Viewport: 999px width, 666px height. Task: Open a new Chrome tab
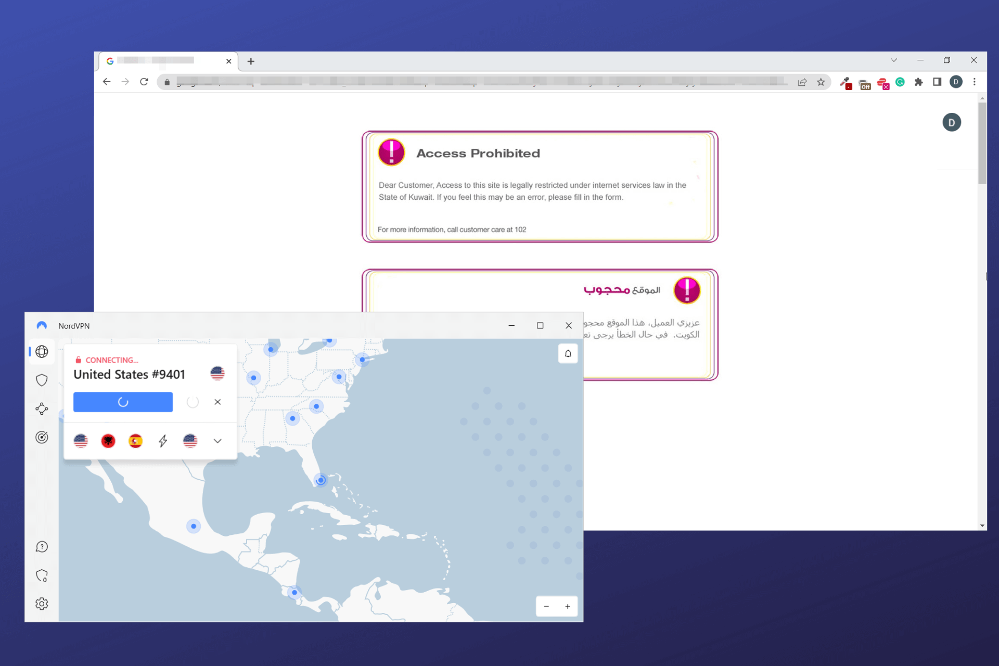tap(251, 61)
